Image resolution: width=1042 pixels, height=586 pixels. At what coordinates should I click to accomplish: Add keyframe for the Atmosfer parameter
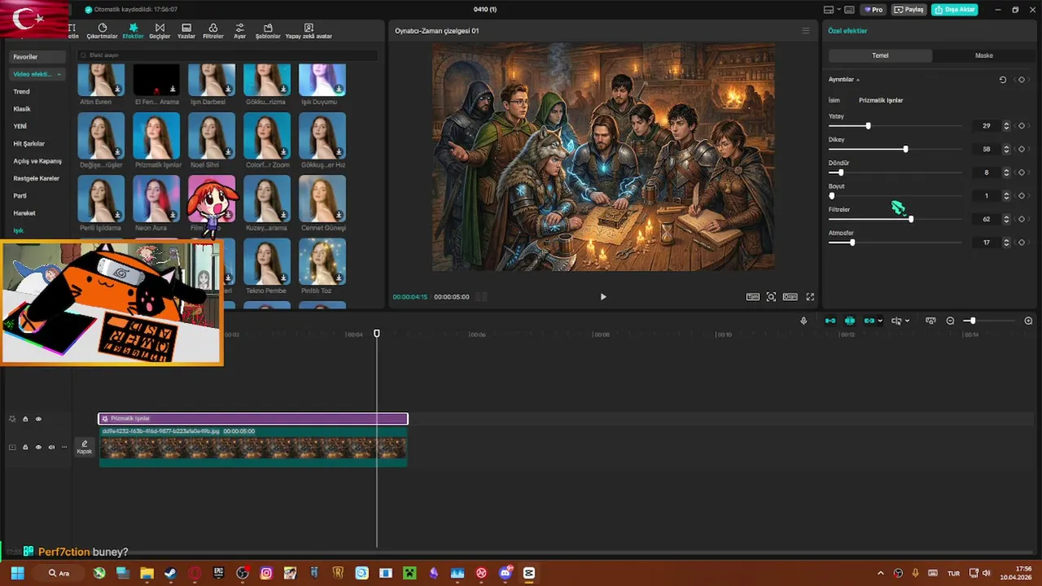click(1022, 243)
